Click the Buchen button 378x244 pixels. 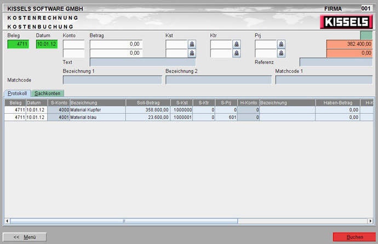pos(354,237)
